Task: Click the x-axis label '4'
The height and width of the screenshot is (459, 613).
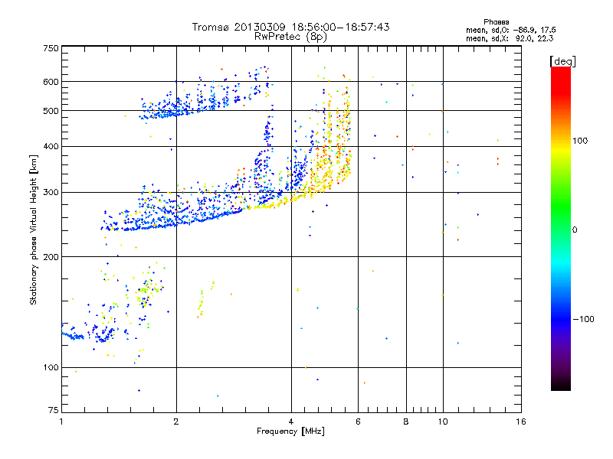Action: pos(291,422)
